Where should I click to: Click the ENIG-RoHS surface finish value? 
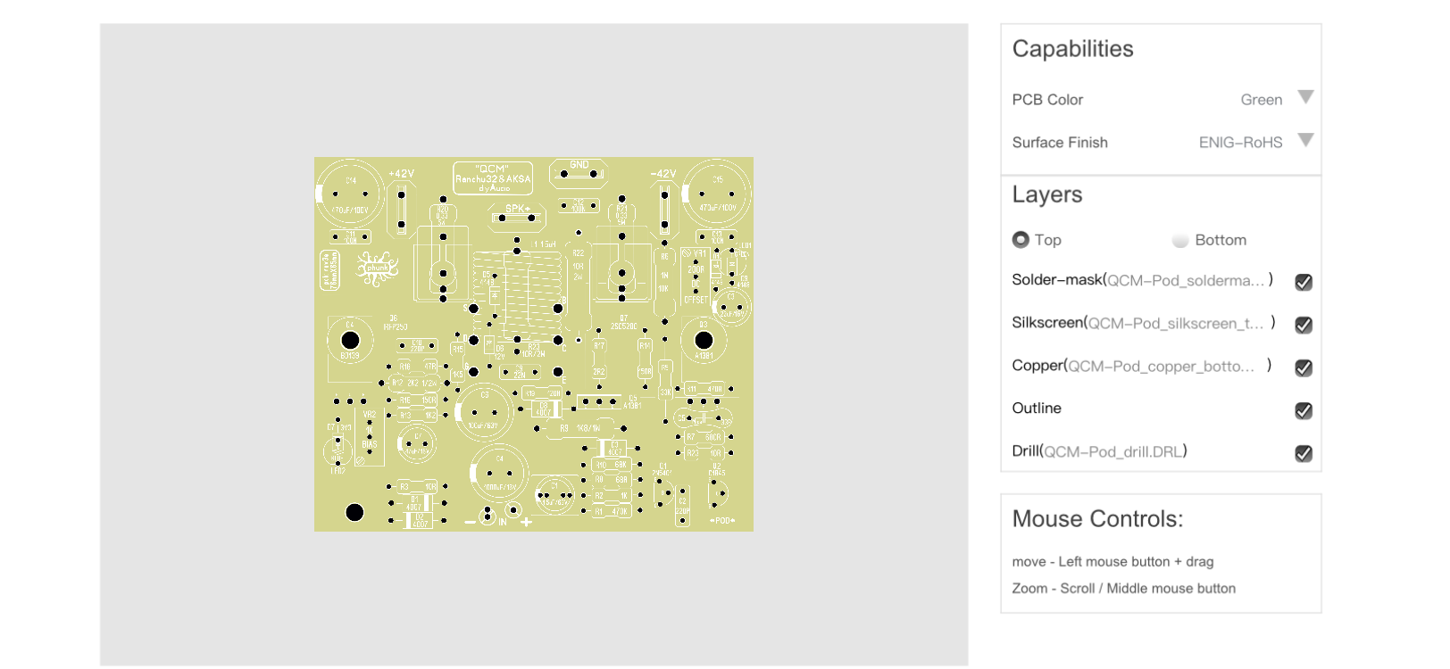(x=1240, y=143)
